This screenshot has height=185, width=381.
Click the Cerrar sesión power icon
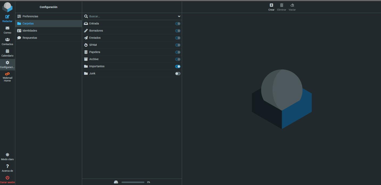(x=7, y=178)
